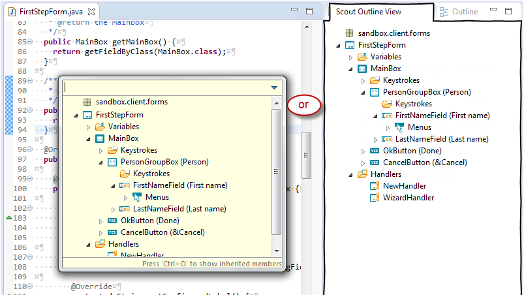524x295 pixels.
Task: Click OkButton icon in popup outline
Action: [x=112, y=221]
